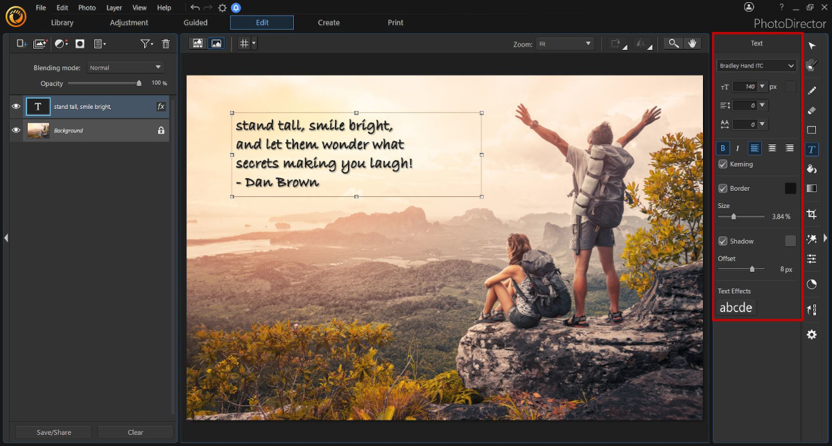Select the magic wand tool
Image resolution: width=832 pixels, height=446 pixels.
812,239
